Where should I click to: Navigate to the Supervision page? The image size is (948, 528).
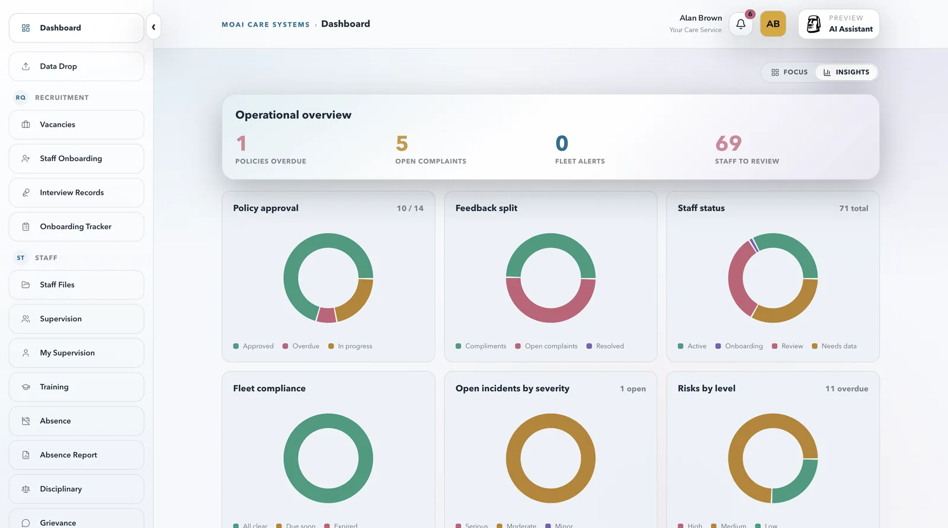(x=76, y=319)
